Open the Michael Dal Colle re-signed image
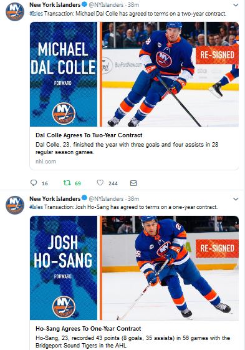Image resolution: width=245 pixels, height=350 pixels. point(134,74)
